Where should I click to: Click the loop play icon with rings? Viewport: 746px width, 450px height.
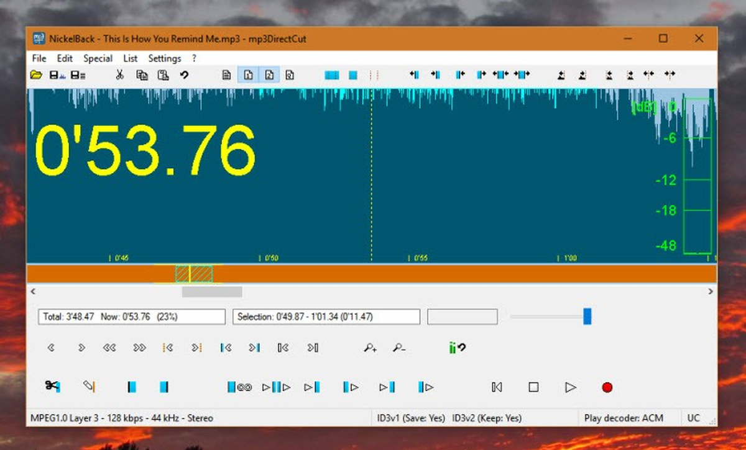click(x=239, y=387)
